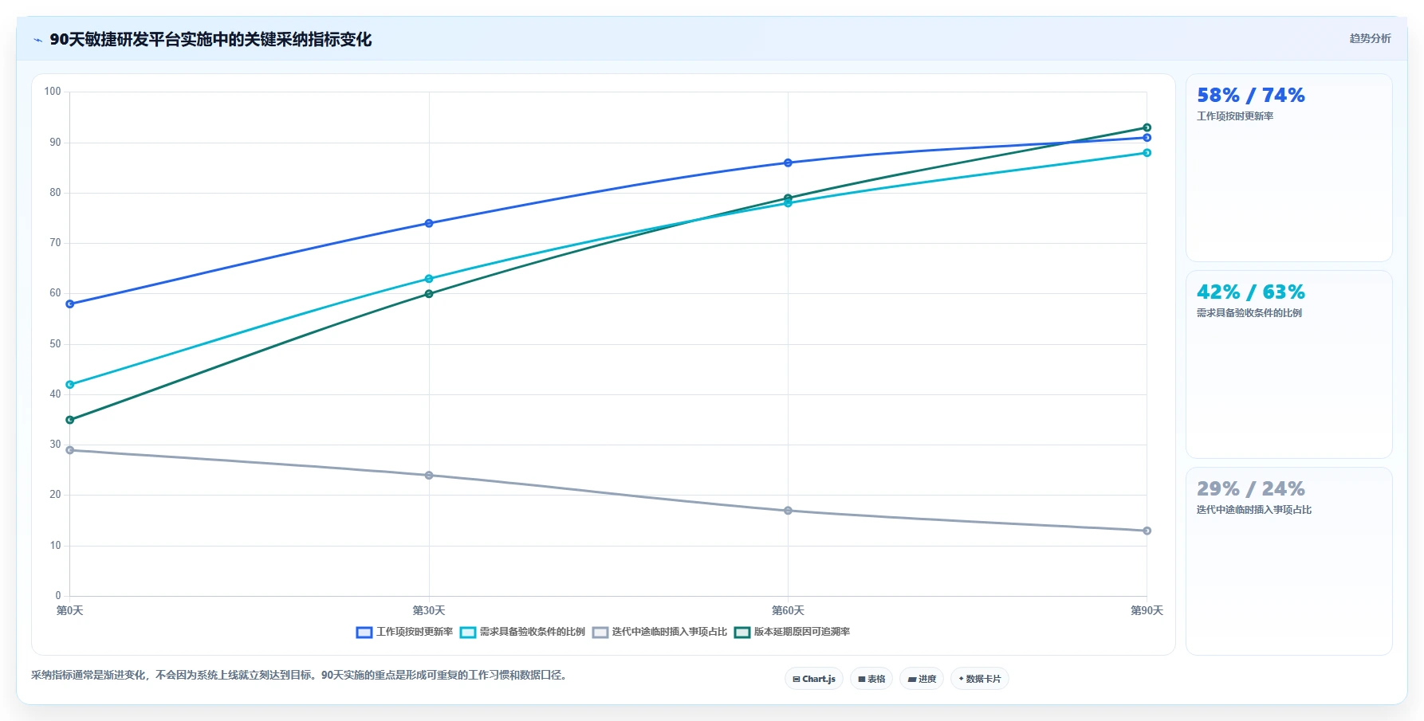
Task: Click the dark green 版本延期原因可追溯率 point at 第0天 (35)
Action: click(x=70, y=420)
